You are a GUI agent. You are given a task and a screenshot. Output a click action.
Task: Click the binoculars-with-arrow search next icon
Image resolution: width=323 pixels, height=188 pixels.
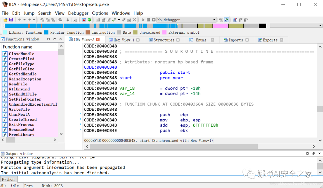(60, 20)
